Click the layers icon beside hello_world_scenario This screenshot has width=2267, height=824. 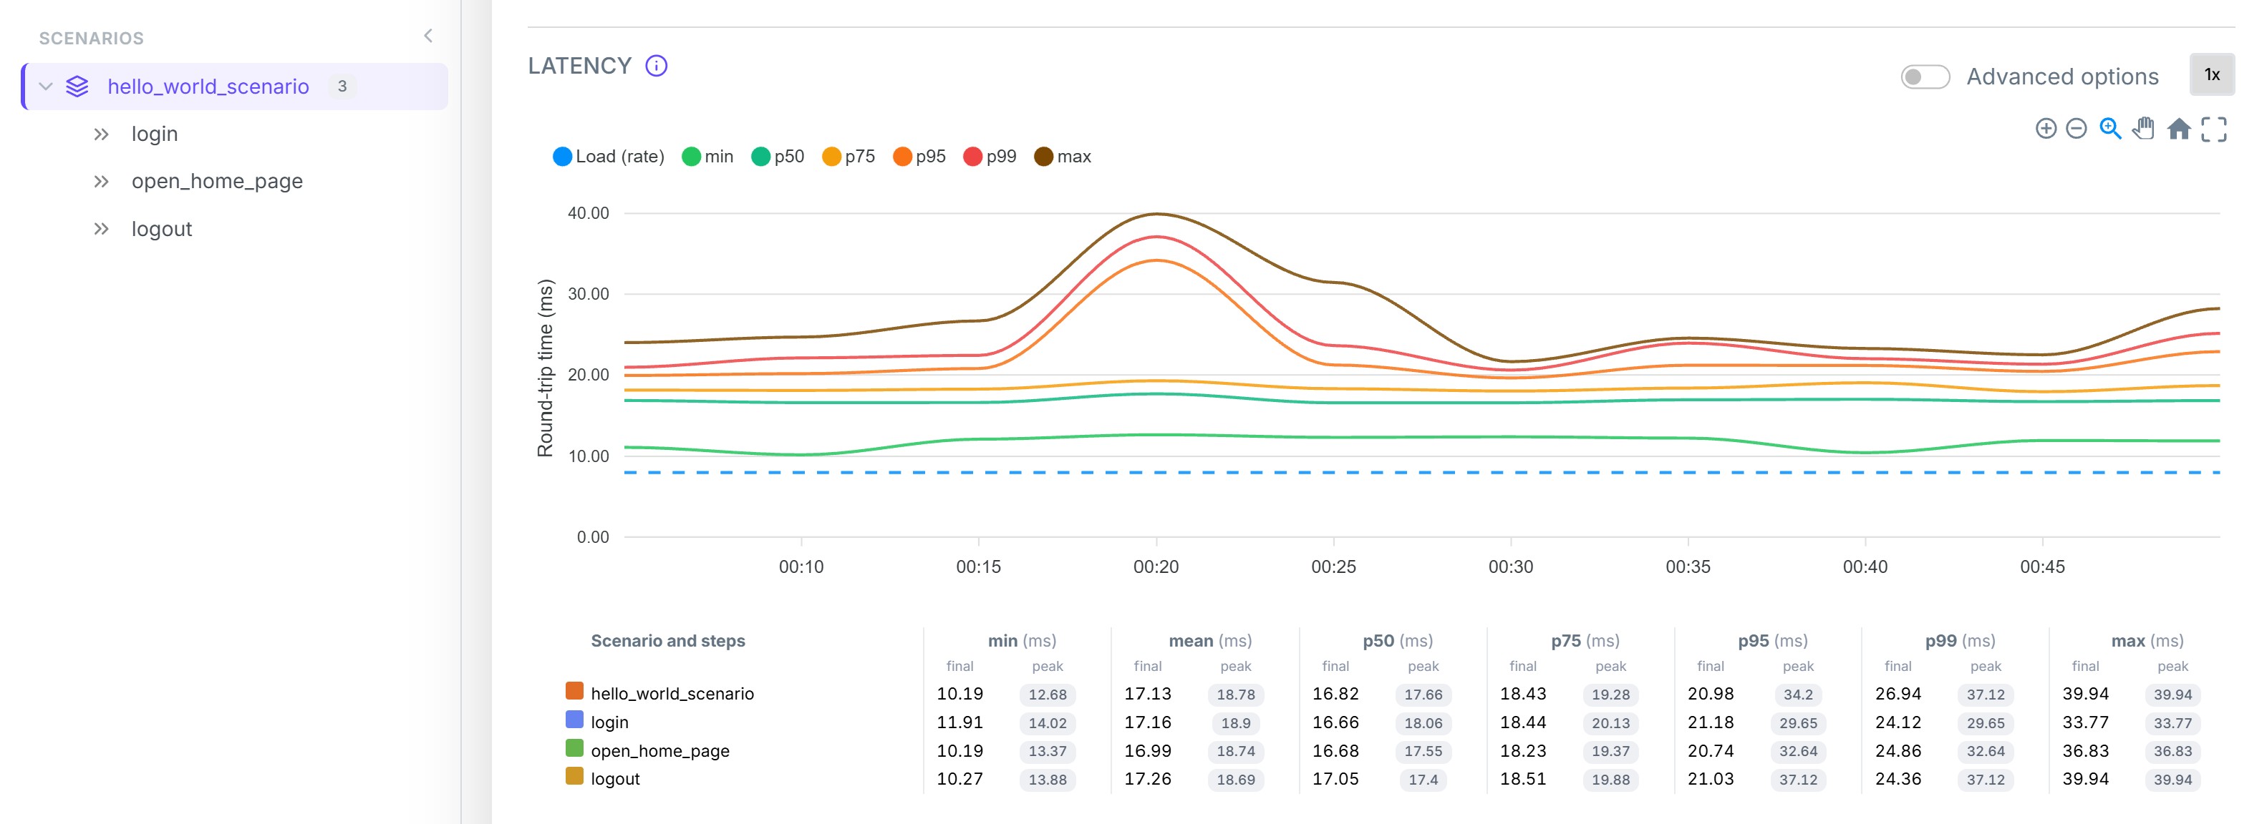click(77, 86)
